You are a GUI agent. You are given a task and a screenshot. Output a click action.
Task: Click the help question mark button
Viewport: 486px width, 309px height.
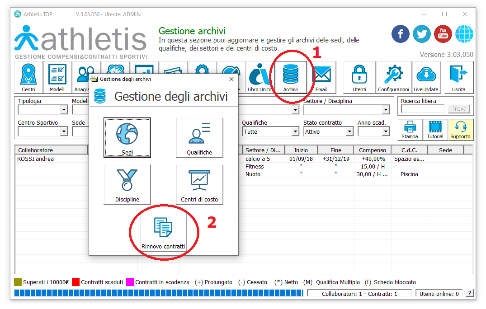470,294
